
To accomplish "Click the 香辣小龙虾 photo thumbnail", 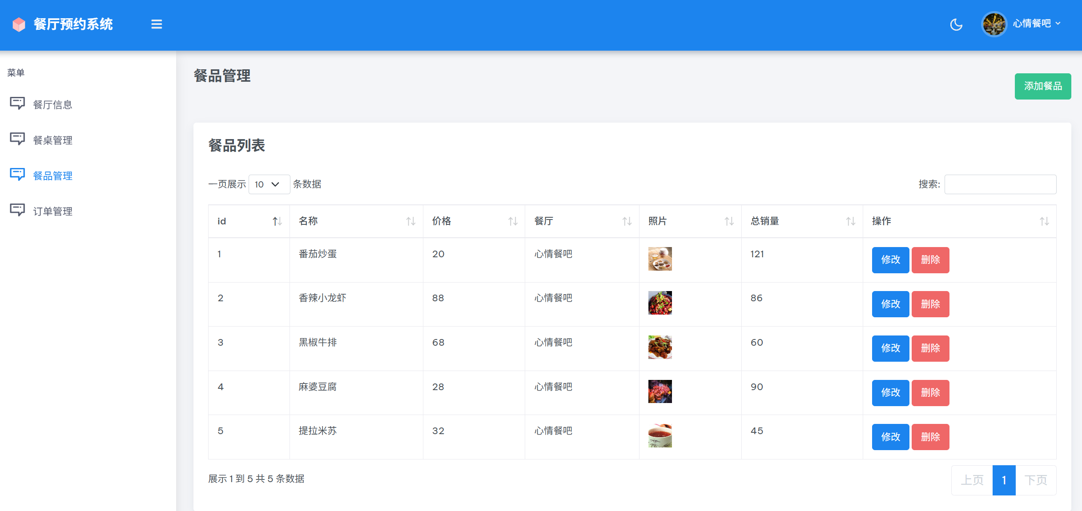I will click(660, 303).
